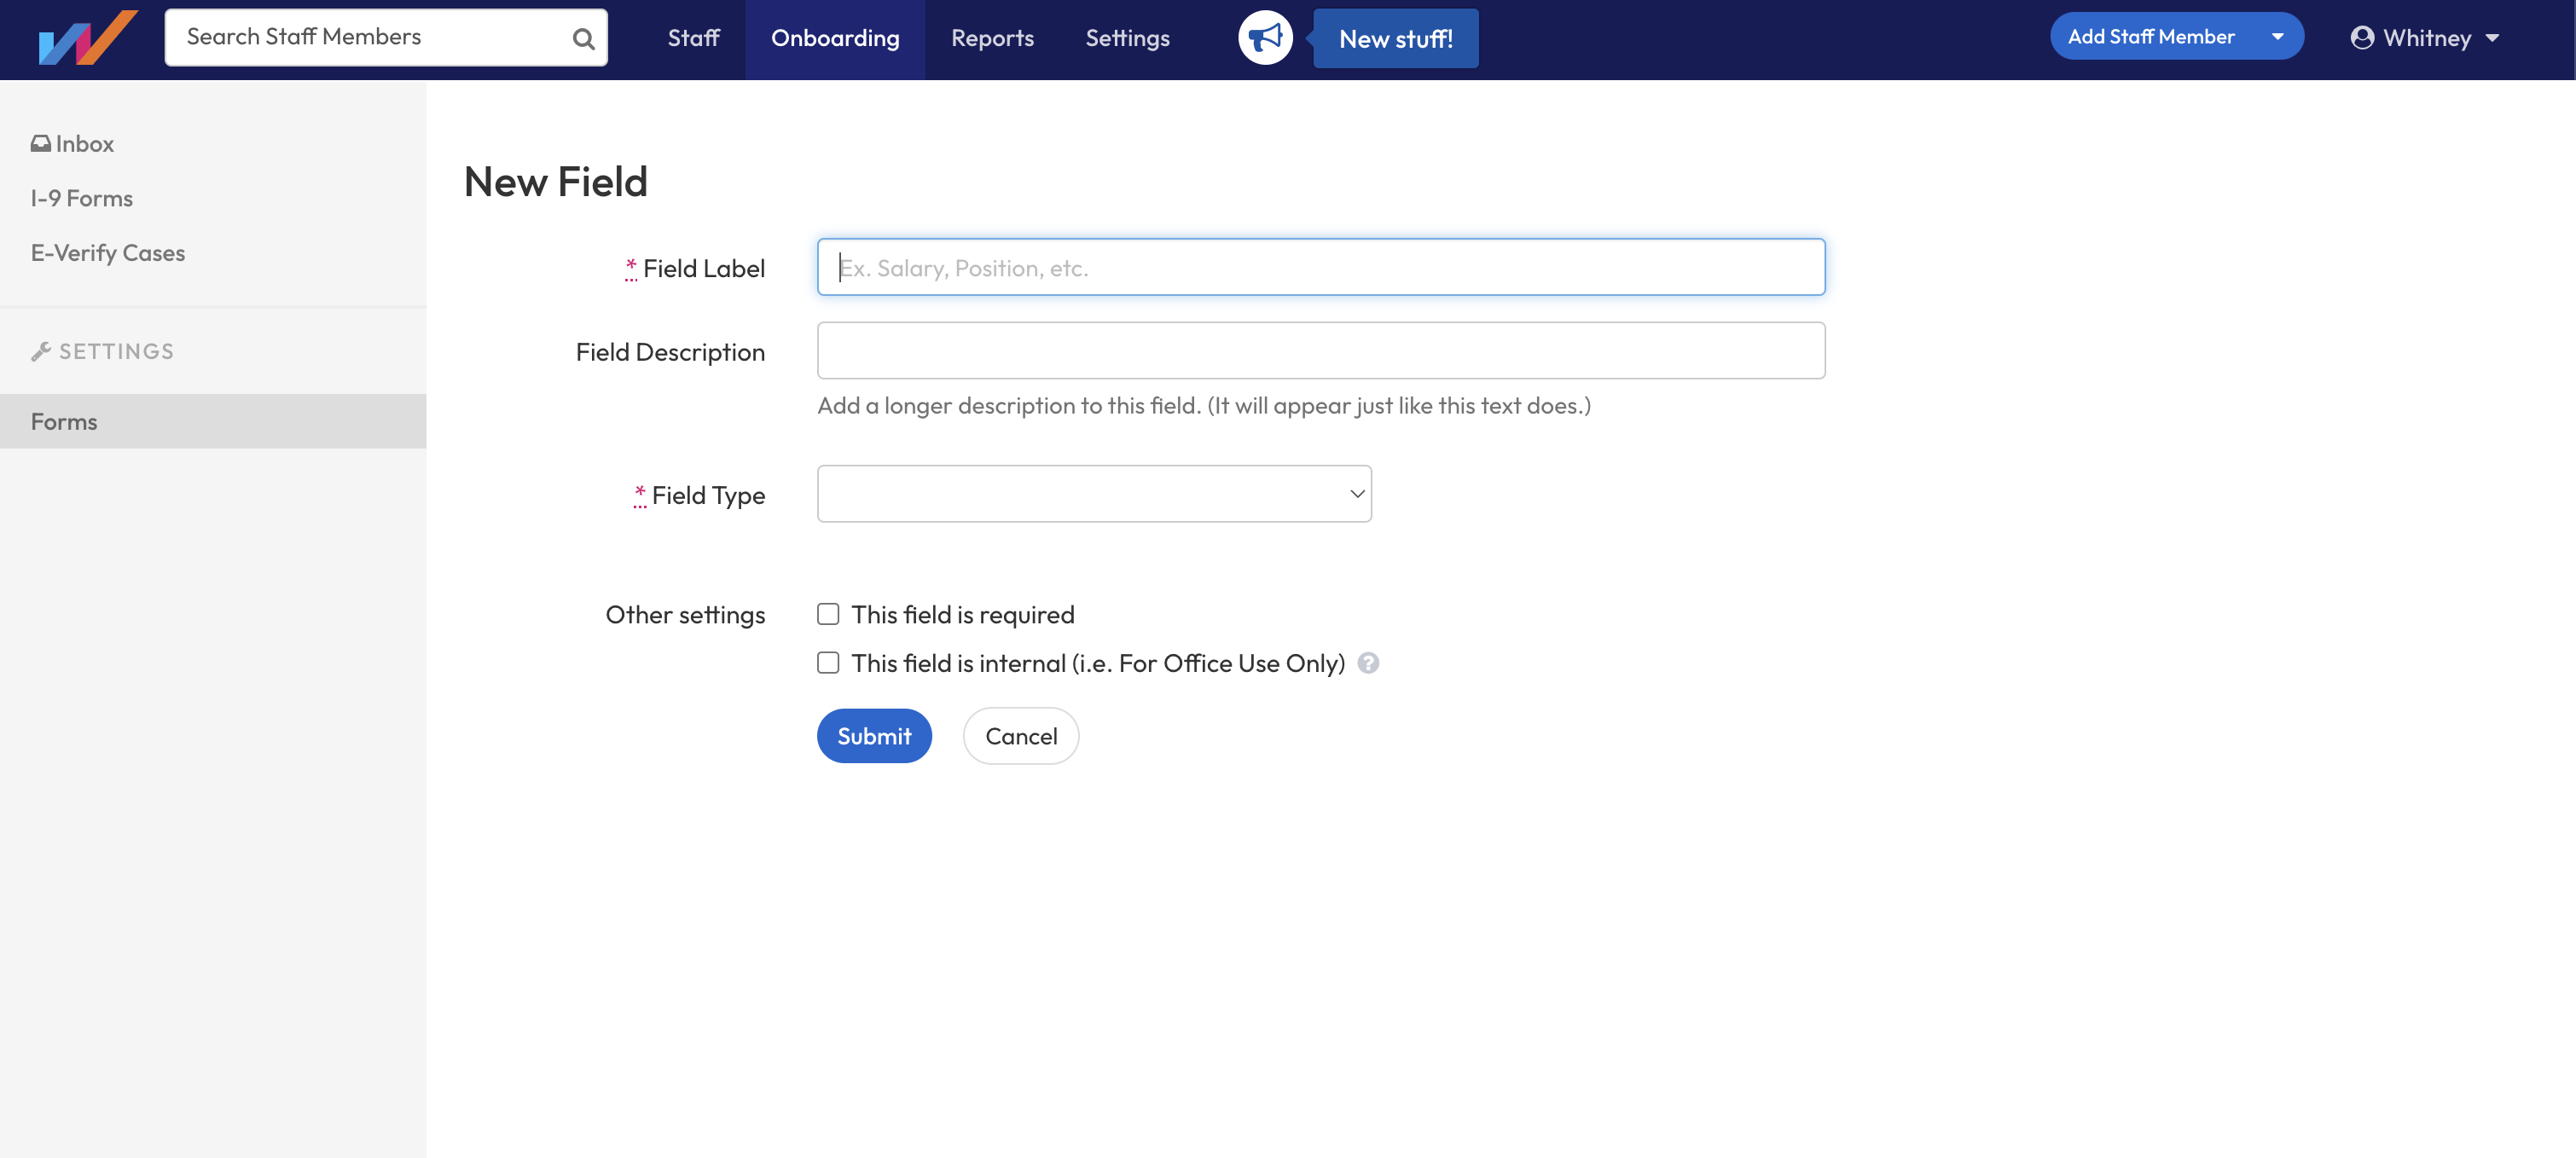Click the New stuff! button
Screen dimensions: 2576x1158
pos(1396,38)
